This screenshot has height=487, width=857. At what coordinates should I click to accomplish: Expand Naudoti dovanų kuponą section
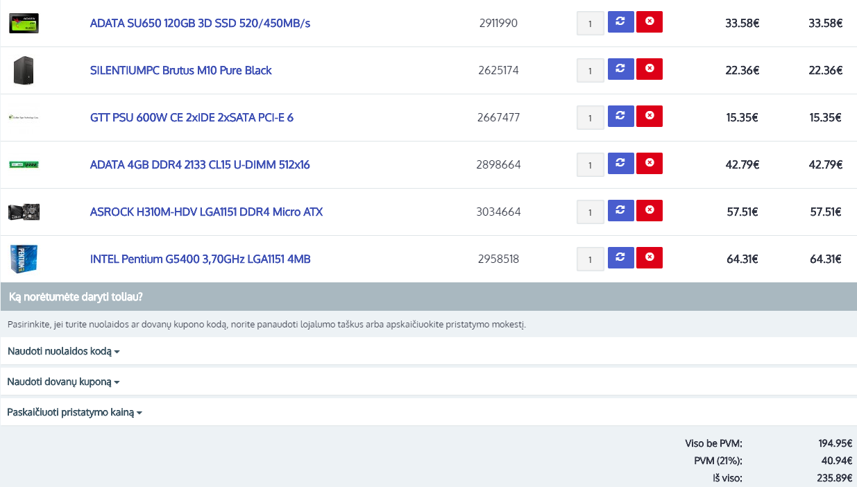[64, 382]
